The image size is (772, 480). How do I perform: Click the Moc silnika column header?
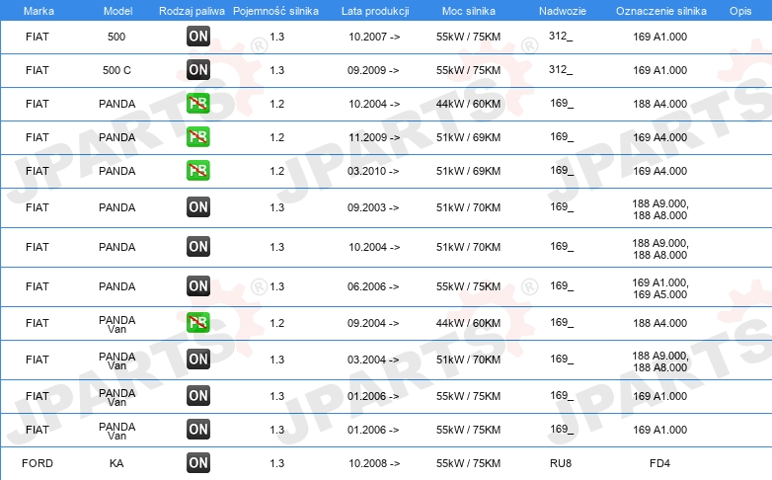[468, 11]
